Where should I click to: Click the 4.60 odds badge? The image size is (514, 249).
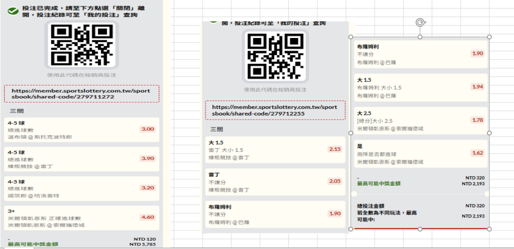pyautogui.click(x=148, y=217)
